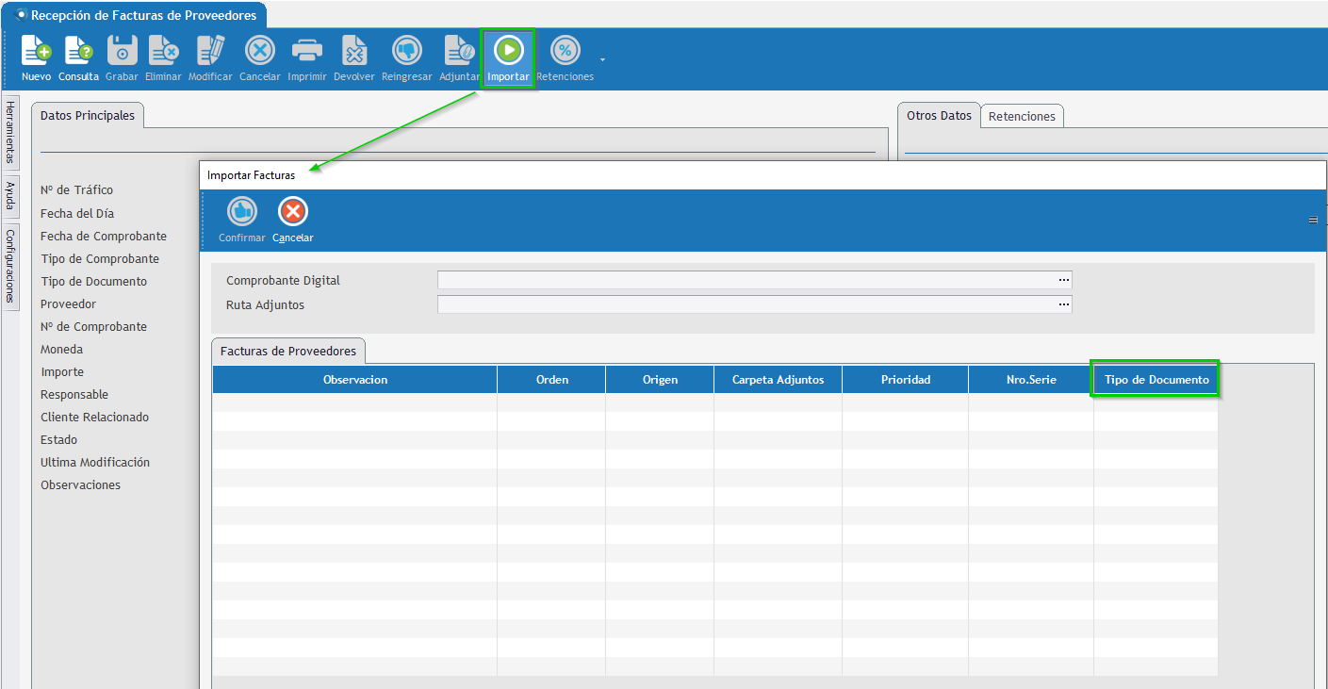Click the Importar Facturas dialog title
Screen dimensions: 1328x689
coord(251,175)
